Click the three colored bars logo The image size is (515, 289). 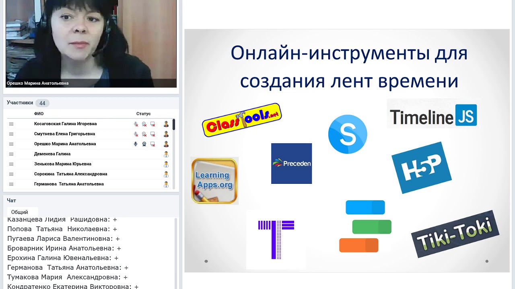coord(365,226)
